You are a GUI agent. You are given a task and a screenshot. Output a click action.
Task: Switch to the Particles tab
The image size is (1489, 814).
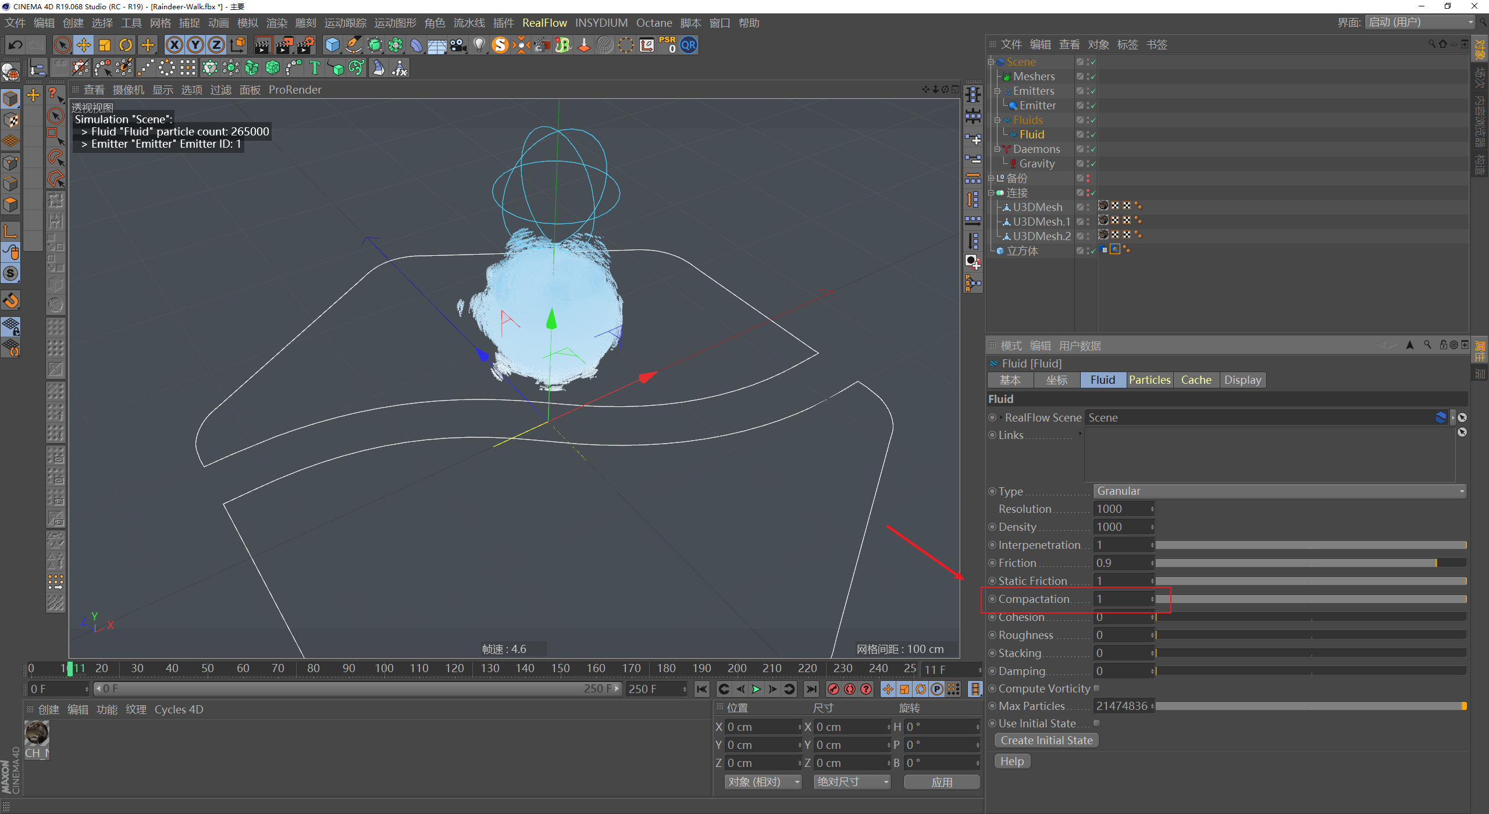tap(1149, 380)
